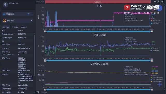The image size is (166, 94).
Task: Click the FPS range slider left handle
Action: (x=45, y=31)
